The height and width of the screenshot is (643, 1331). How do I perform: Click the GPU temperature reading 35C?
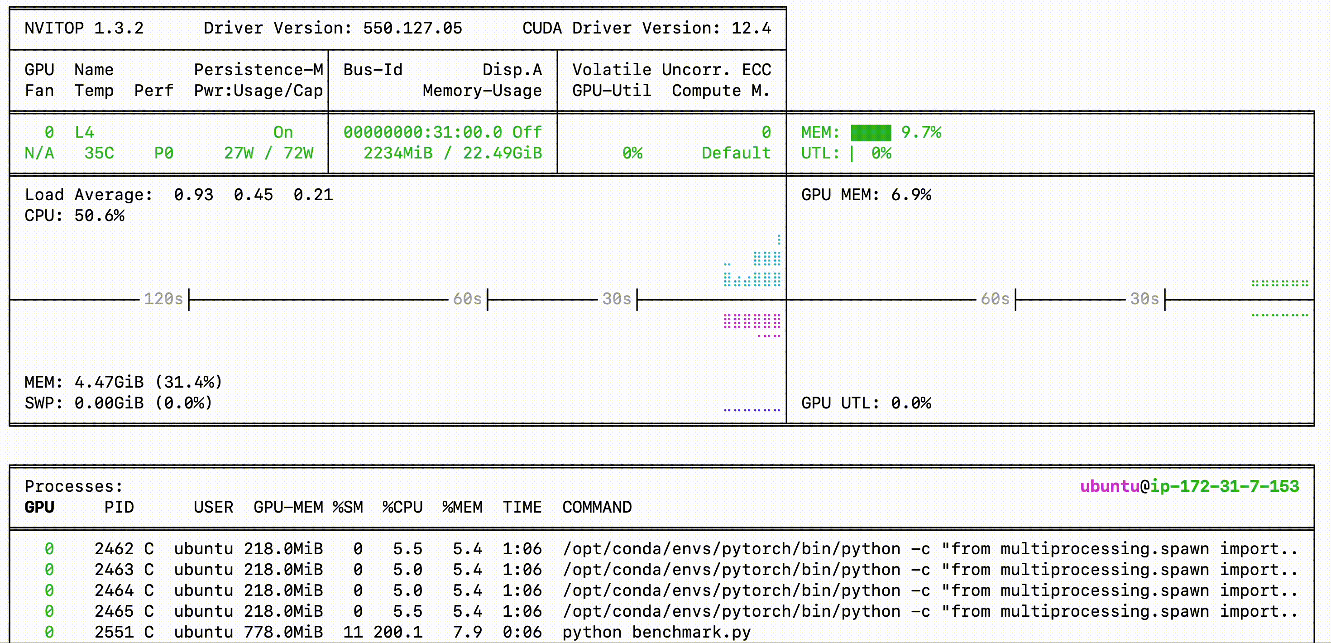click(100, 153)
